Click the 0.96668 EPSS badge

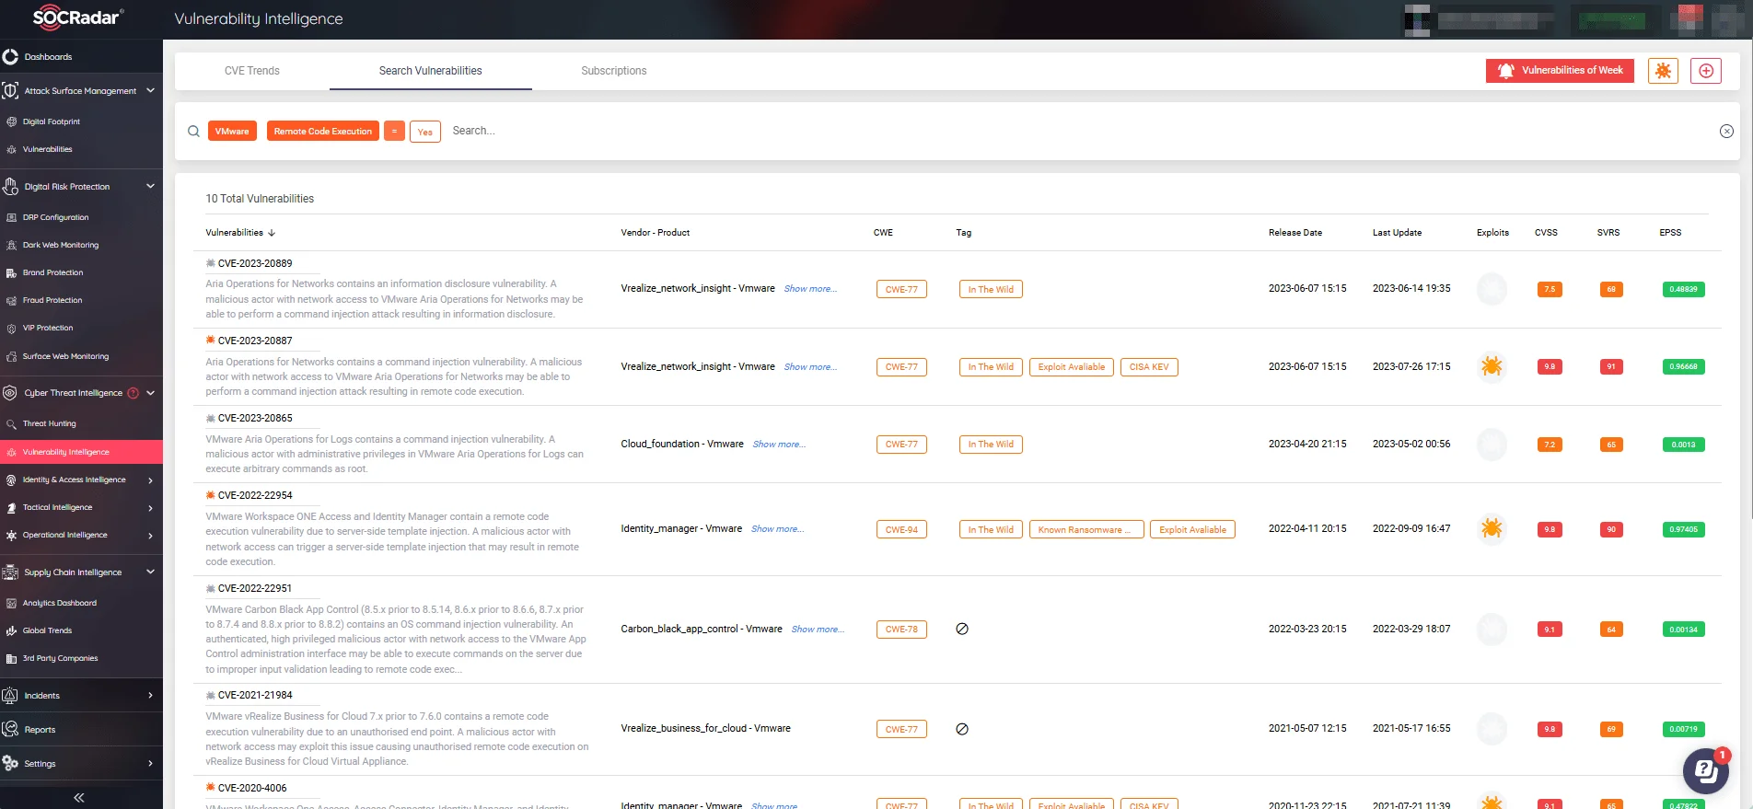pos(1683,366)
